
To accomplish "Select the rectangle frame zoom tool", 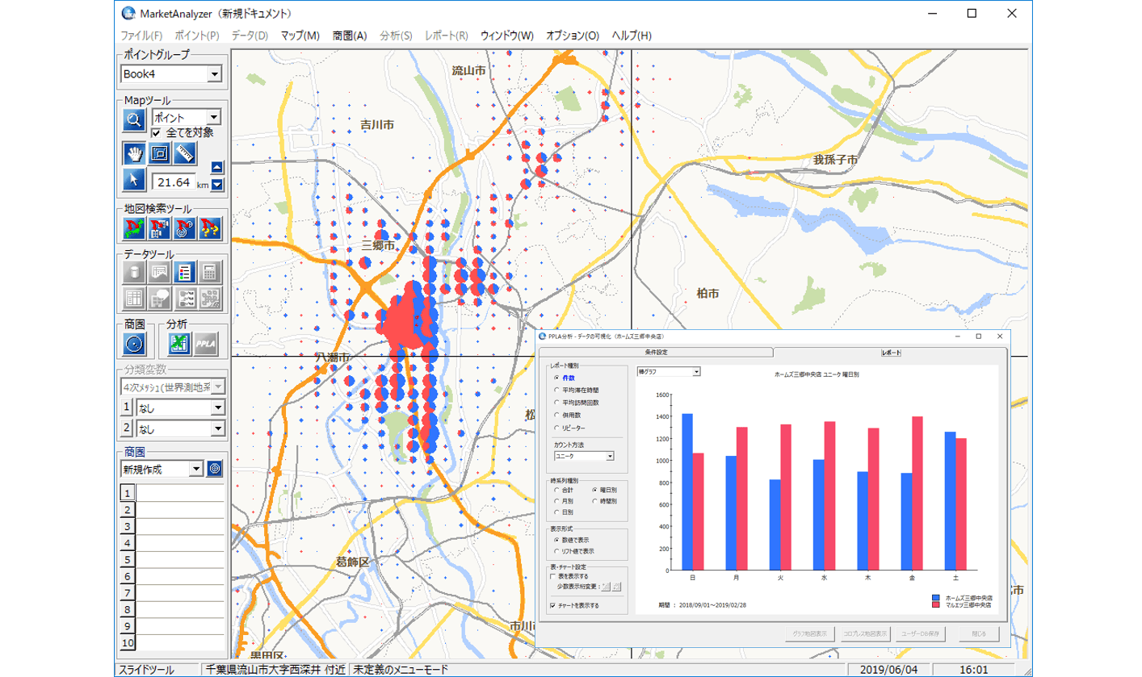I will pos(159,153).
